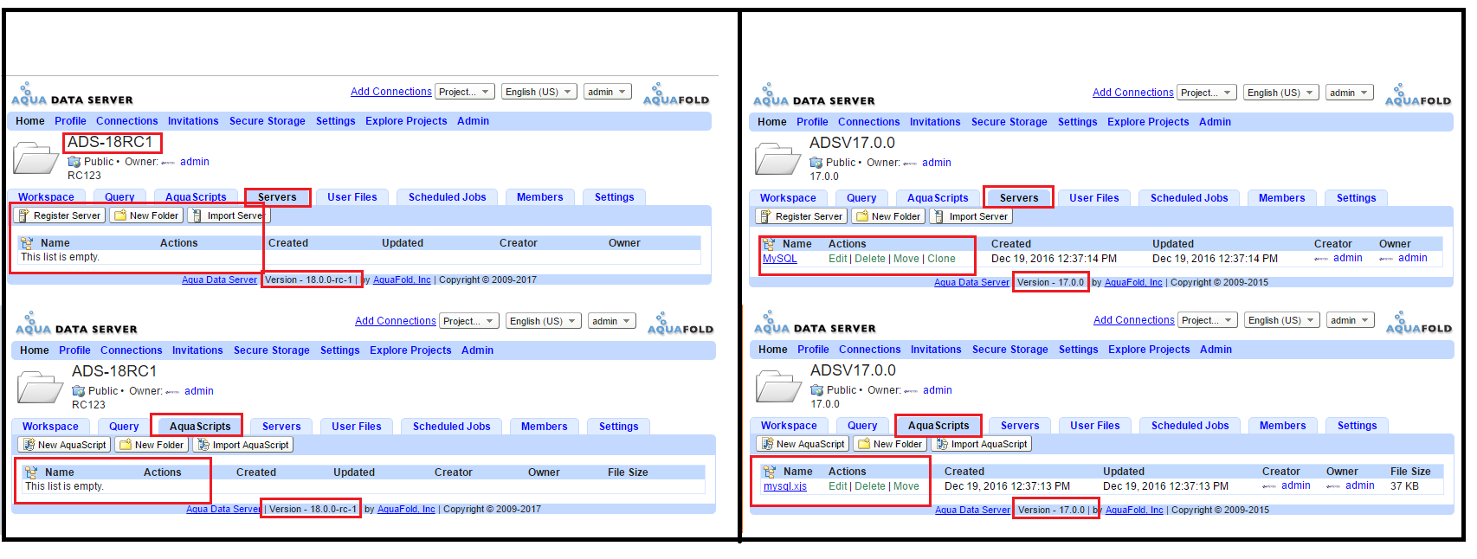Click Name column header icon in bottom-right script list
The width and height of the screenshot is (1477, 559).
[x=769, y=472]
